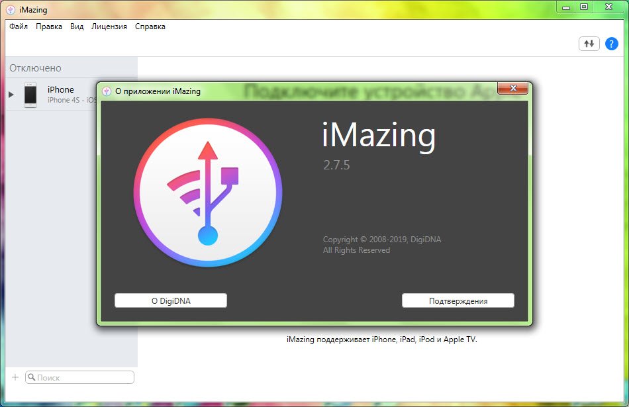Viewport: 629px width, 407px height.
Task: Click the All Rights Reserved text
Action: point(356,250)
